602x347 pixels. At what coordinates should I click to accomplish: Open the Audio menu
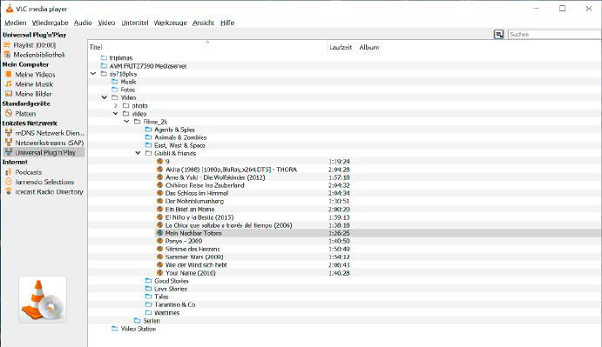(83, 23)
